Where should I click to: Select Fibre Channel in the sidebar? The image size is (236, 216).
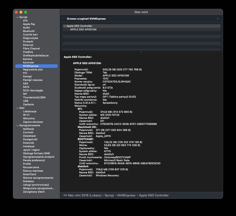(31, 48)
